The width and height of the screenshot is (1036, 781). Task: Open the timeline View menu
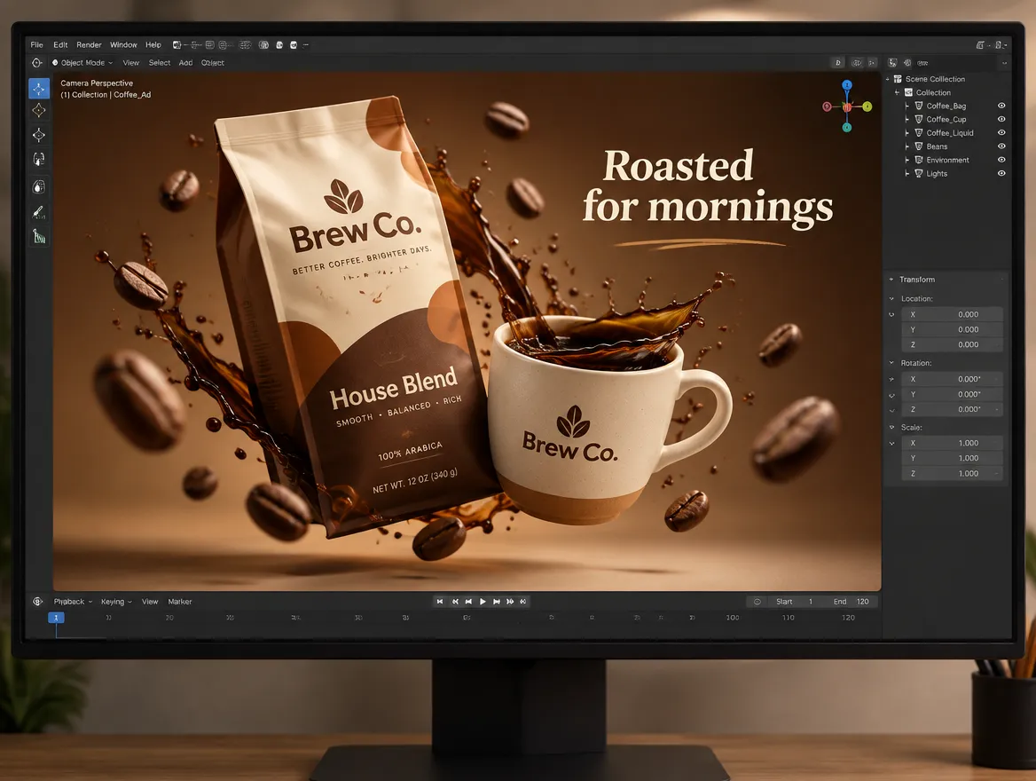pyautogui.click(x=150, y=602)
